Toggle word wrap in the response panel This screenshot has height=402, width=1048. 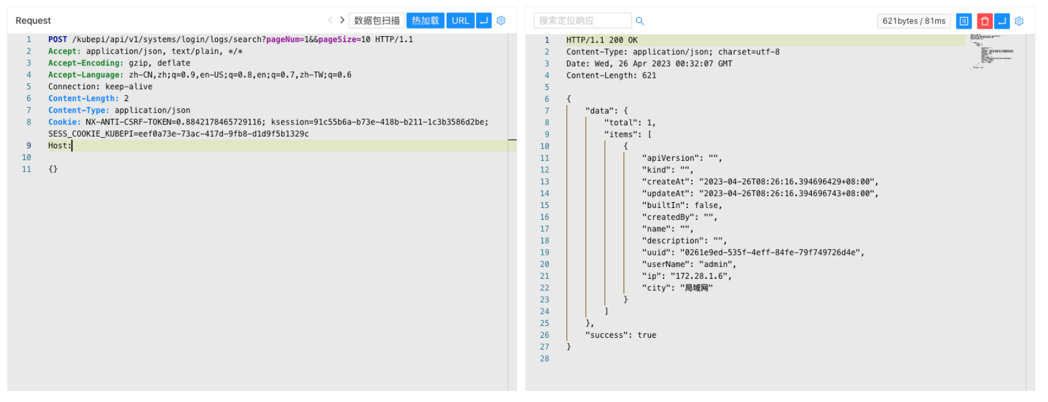1002,21
